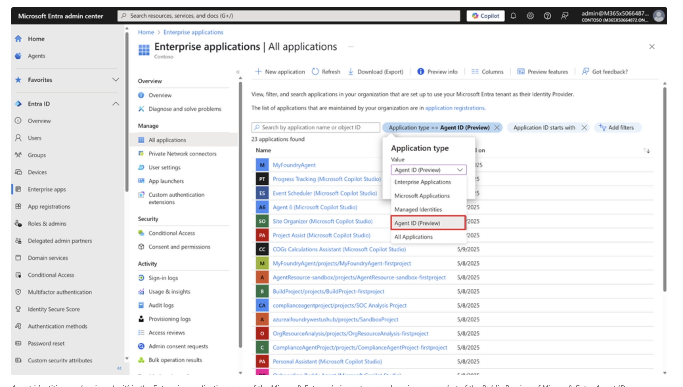
Task: Open Agents in left sidebar
Action: tap(36, 56)
